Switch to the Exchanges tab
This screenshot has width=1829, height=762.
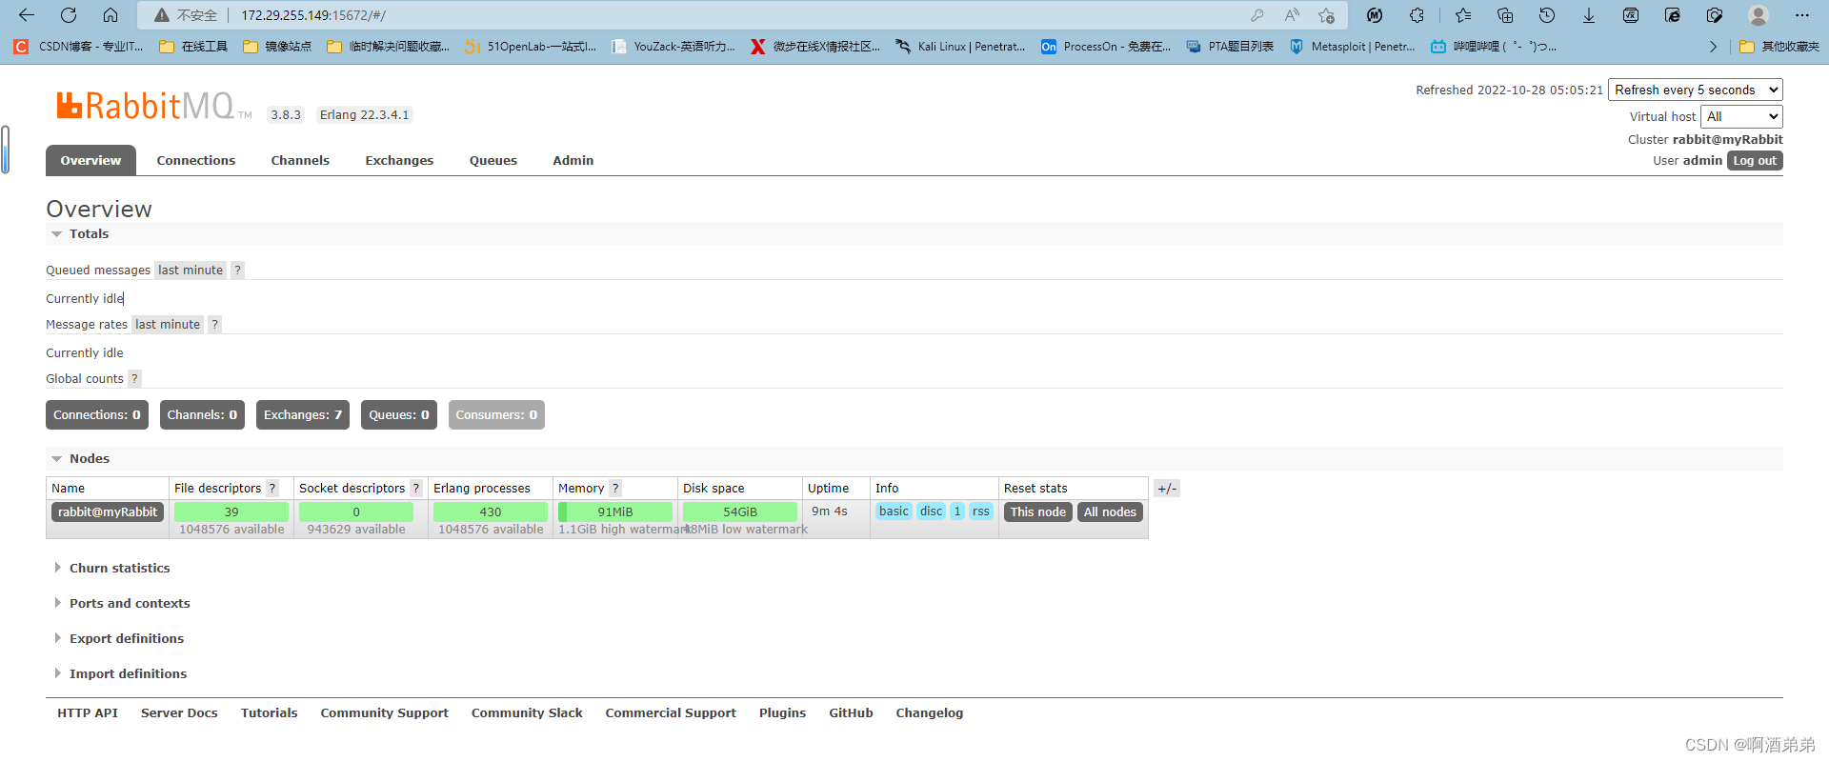tap(399, 160)
